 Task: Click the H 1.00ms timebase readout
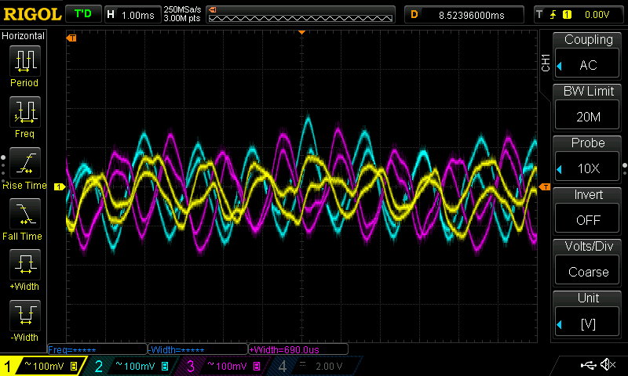coord(133,15)
